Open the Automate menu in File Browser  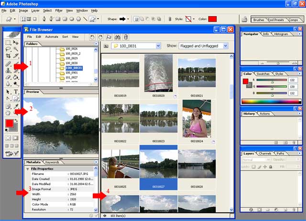(52, 37)
